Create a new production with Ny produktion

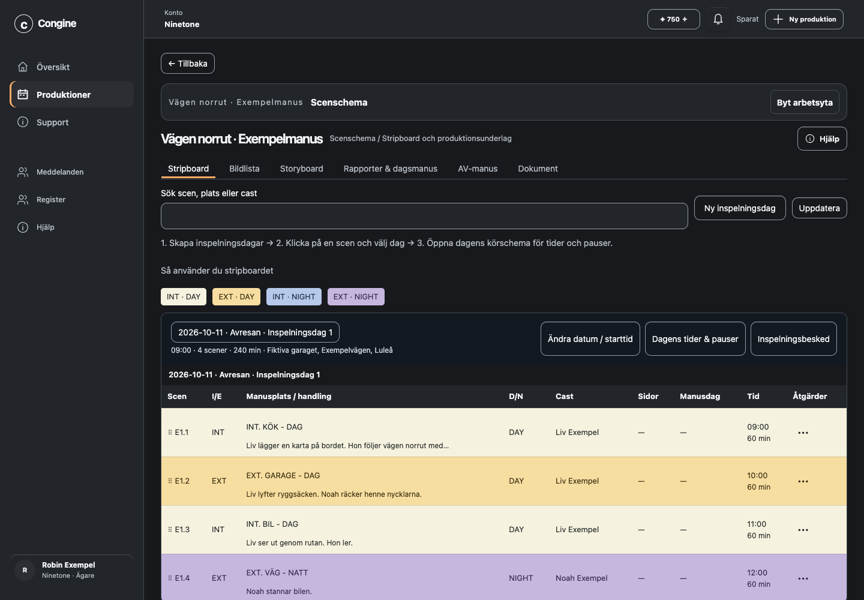(x=804, y=19)
